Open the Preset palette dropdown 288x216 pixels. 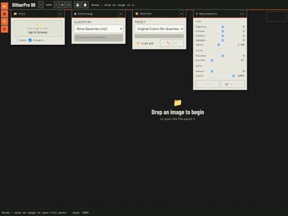coord(159,29)
